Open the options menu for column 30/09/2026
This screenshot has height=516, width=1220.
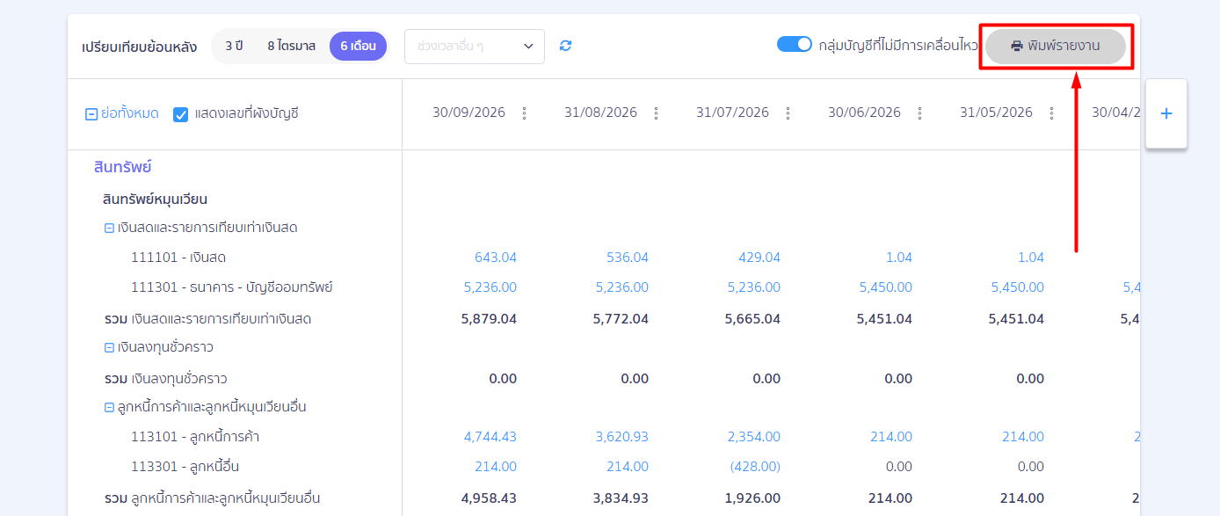[525, 113]
